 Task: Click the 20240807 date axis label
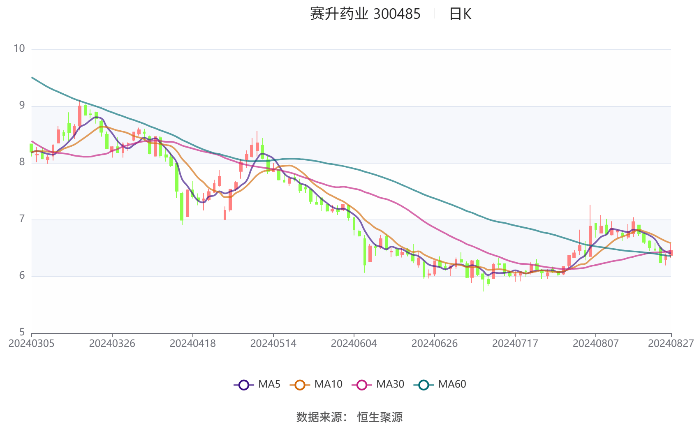click(595, 344)
